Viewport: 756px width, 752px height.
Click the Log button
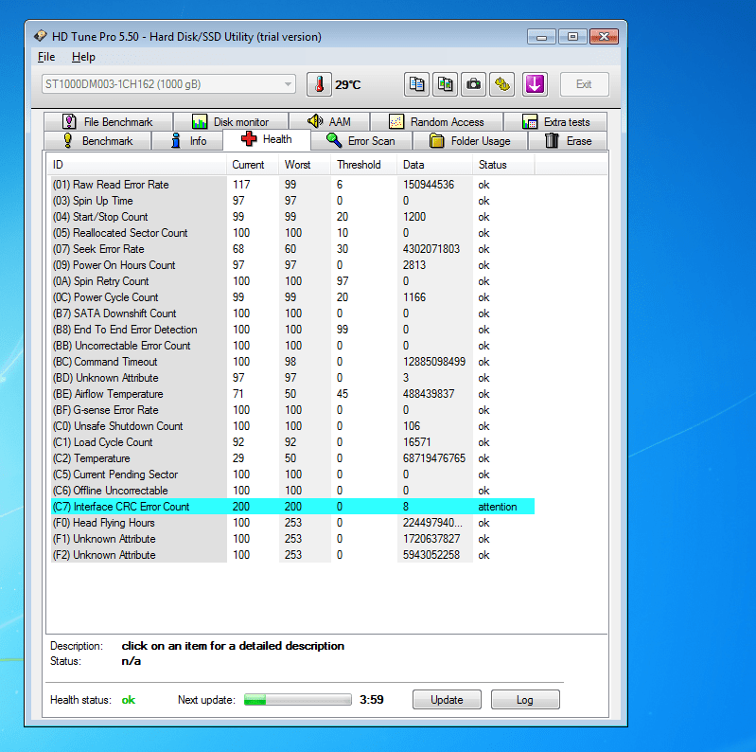tap(525, 699)
